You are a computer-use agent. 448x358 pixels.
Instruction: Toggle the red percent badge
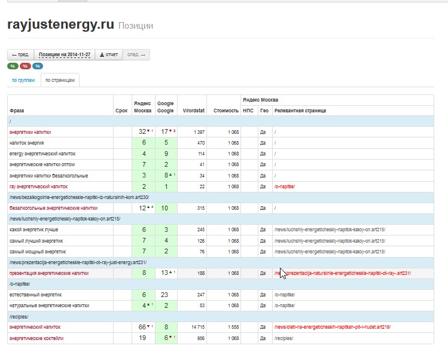click(25, 66)
